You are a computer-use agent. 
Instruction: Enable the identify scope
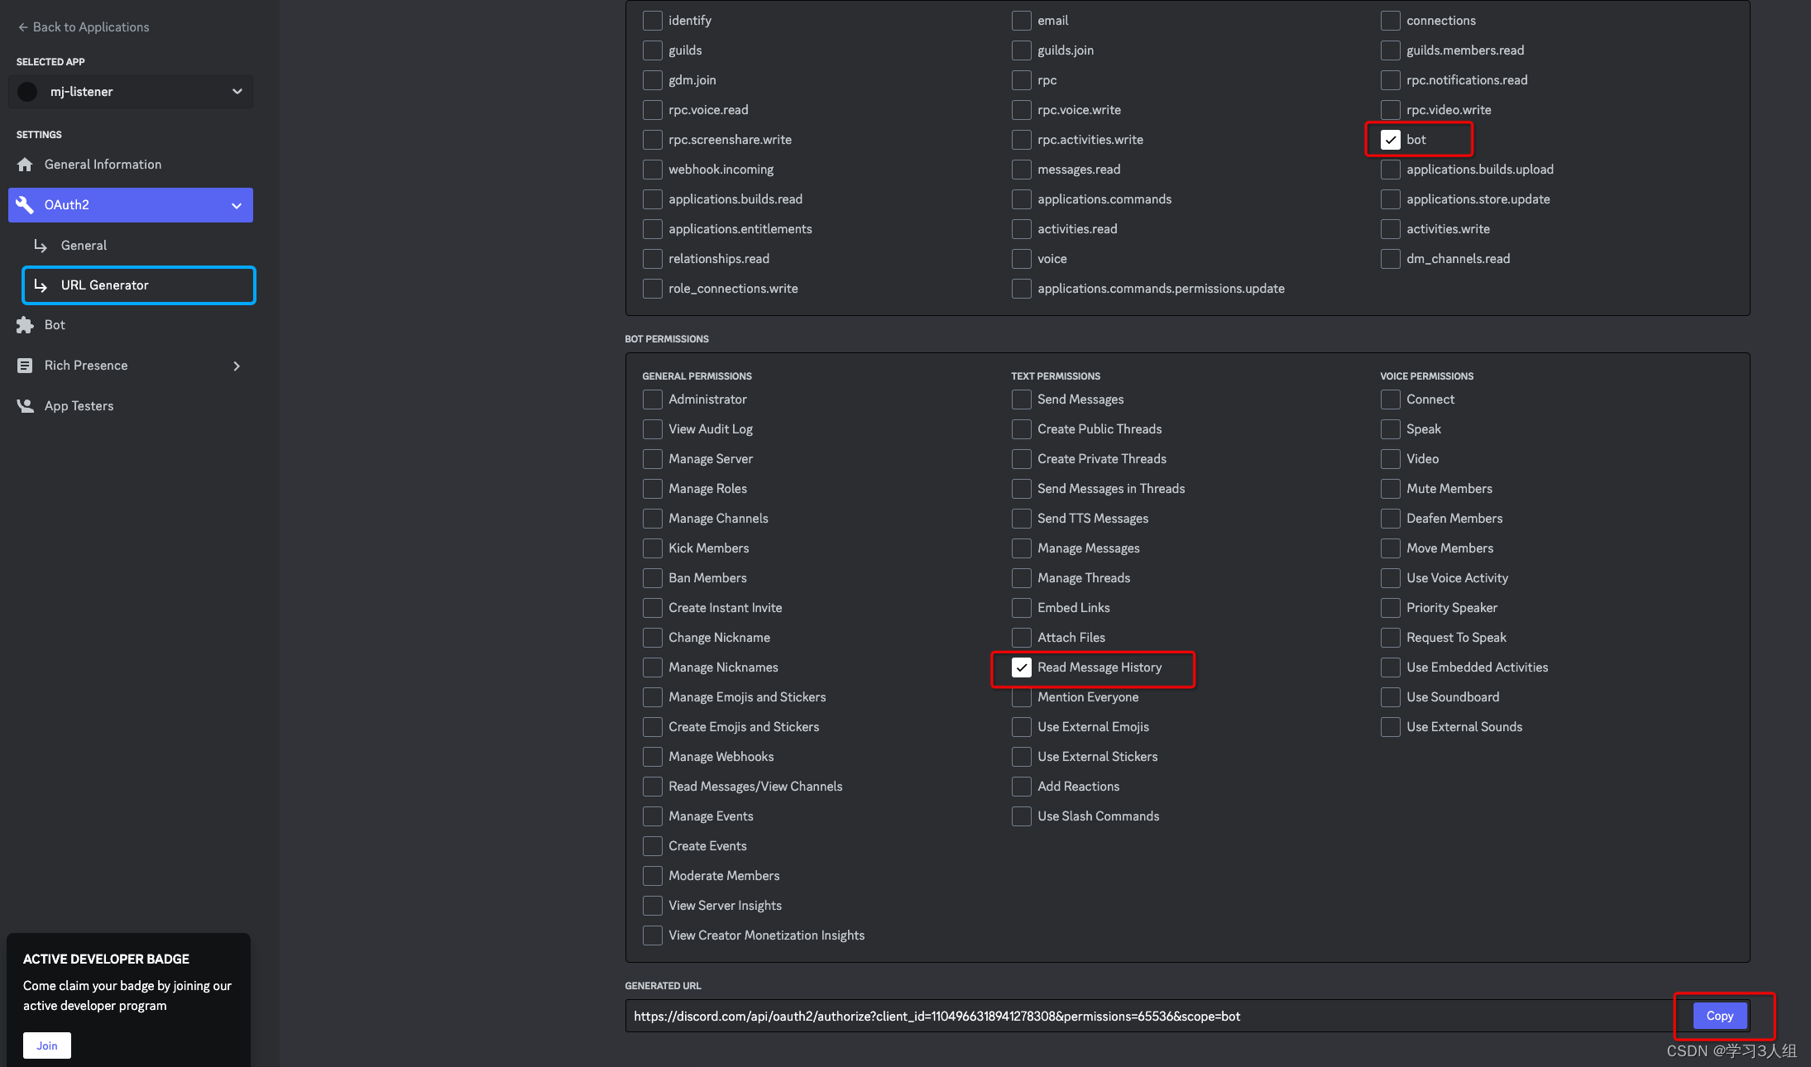coord(652,21)
